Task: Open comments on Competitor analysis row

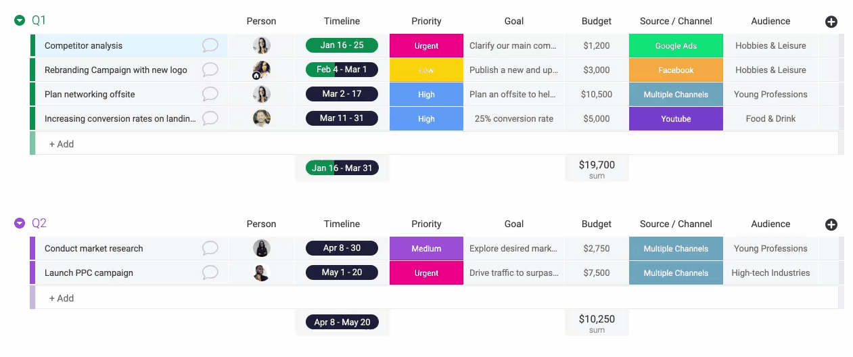Action: coord(210,45)
